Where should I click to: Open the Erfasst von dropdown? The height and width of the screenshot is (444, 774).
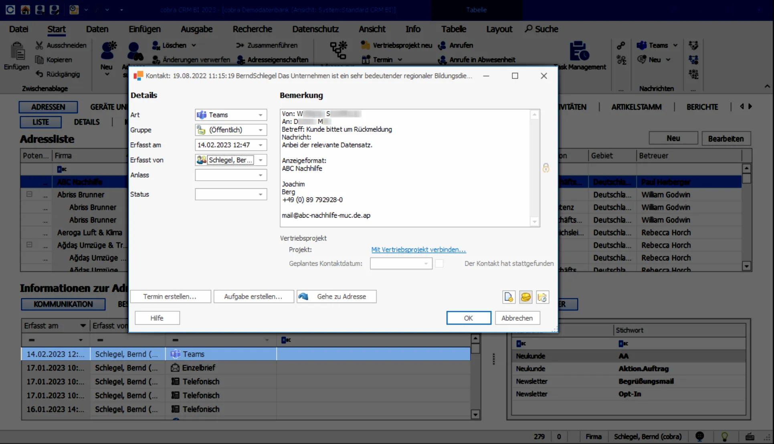(261, 160)
